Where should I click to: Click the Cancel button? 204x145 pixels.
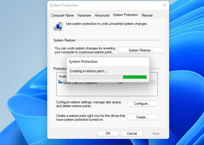click(x=132, y=133)
